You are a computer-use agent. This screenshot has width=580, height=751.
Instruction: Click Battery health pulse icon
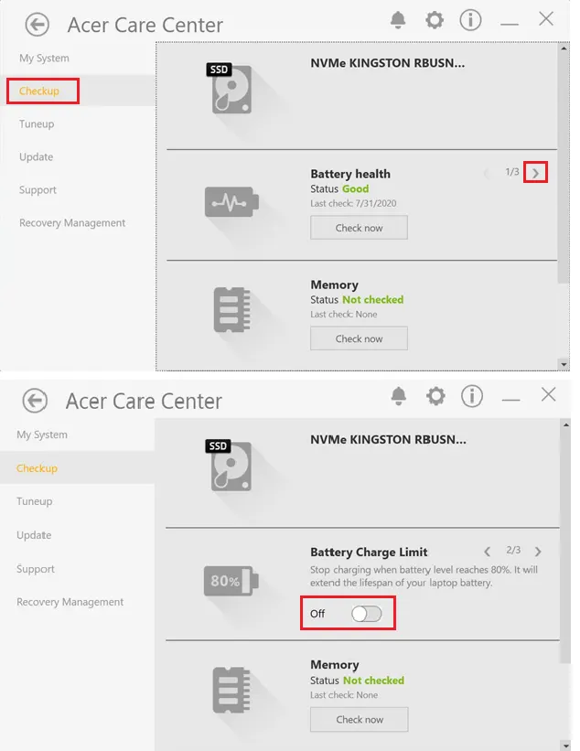231,201
